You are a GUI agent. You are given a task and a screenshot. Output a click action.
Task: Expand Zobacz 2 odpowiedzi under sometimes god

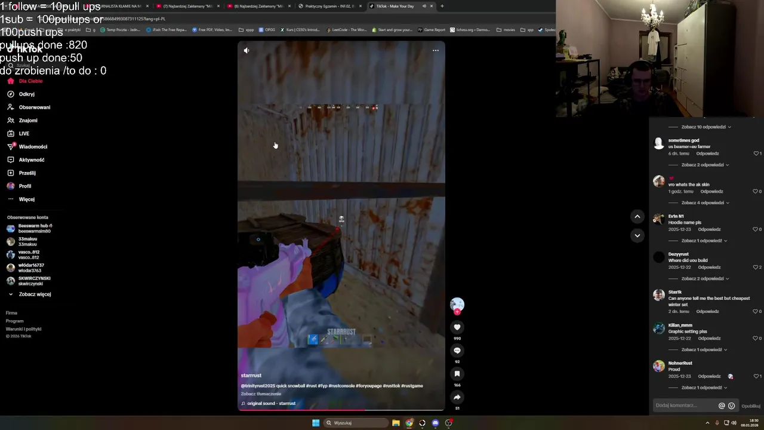click(x=704, y=165)
